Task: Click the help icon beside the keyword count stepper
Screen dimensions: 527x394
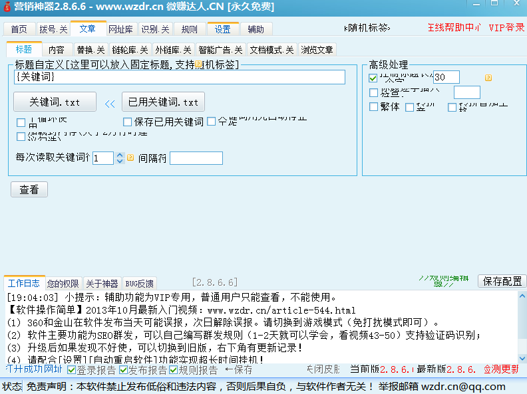Action: coord(130,157)
